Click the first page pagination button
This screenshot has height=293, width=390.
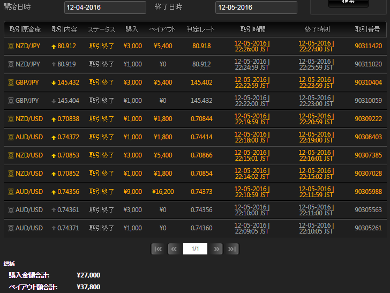(157, 249)
